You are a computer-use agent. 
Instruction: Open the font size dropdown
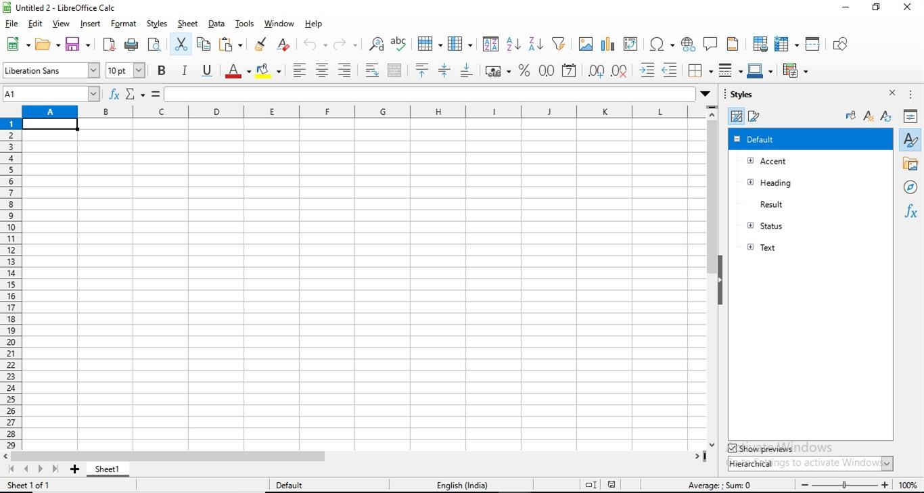pos(138,70)
